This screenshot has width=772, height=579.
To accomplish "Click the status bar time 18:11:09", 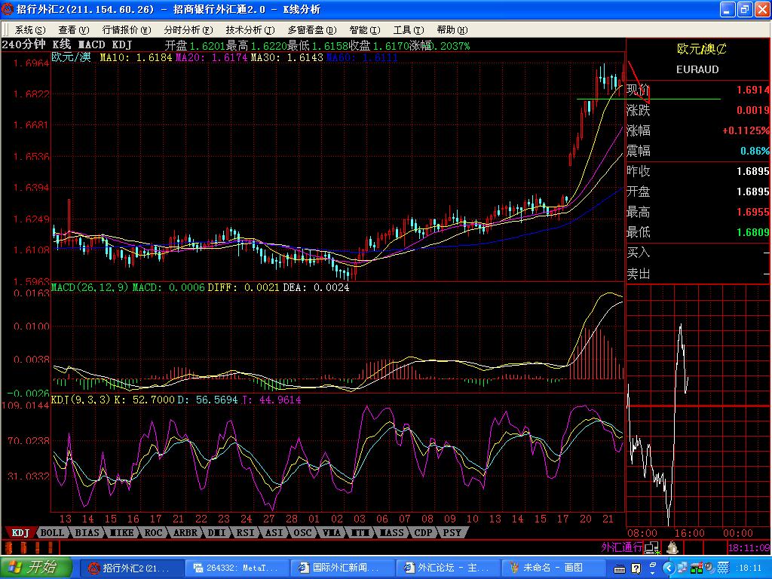I will click(749, 547).
